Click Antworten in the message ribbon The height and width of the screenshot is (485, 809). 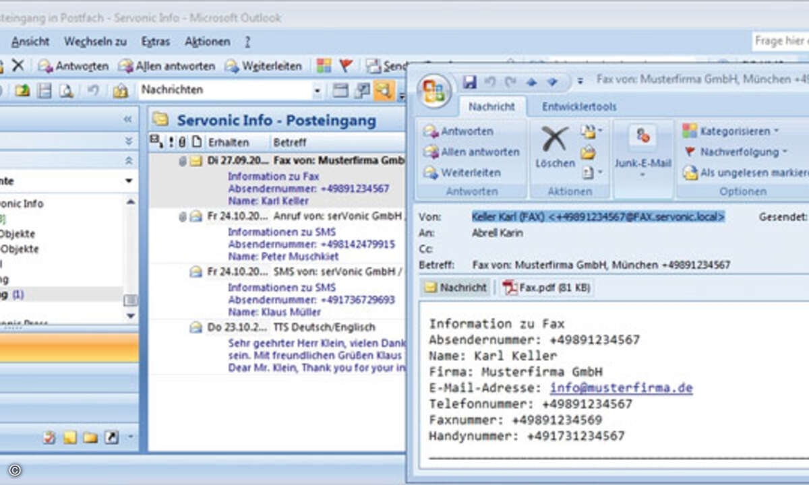point(458,131)
